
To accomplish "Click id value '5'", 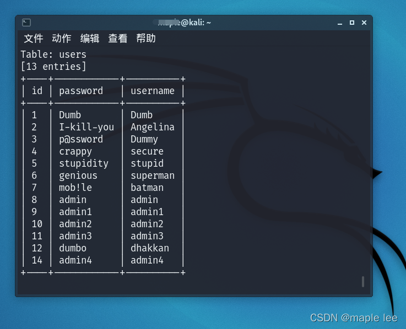I will (x=34, y=163).
